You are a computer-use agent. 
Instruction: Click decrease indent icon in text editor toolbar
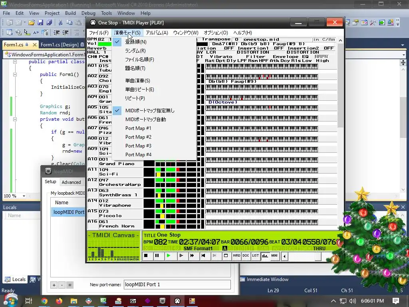[57, 33]
